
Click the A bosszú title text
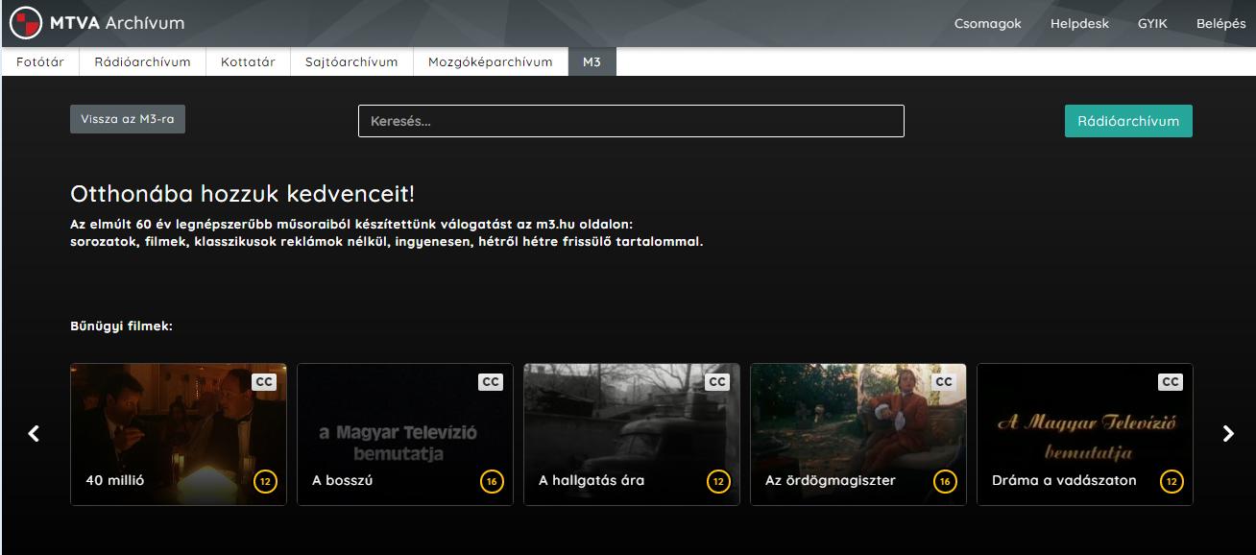342,480
